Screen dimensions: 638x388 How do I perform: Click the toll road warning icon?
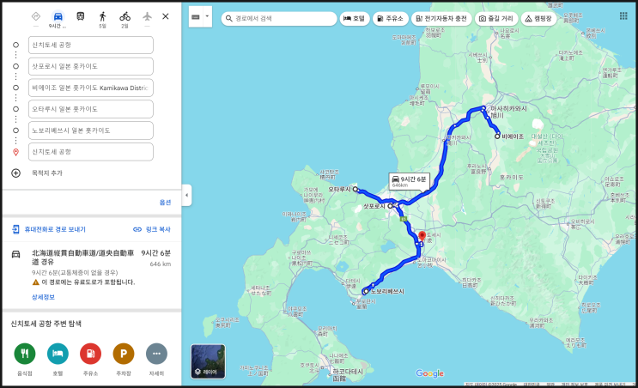point(36,282)
